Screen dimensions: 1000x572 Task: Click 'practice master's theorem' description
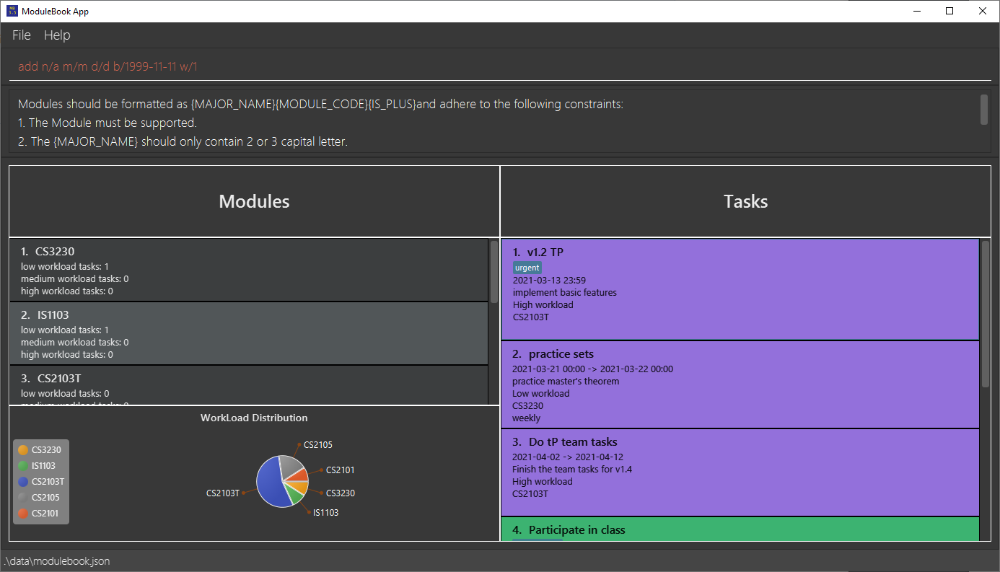click(566, 382)
